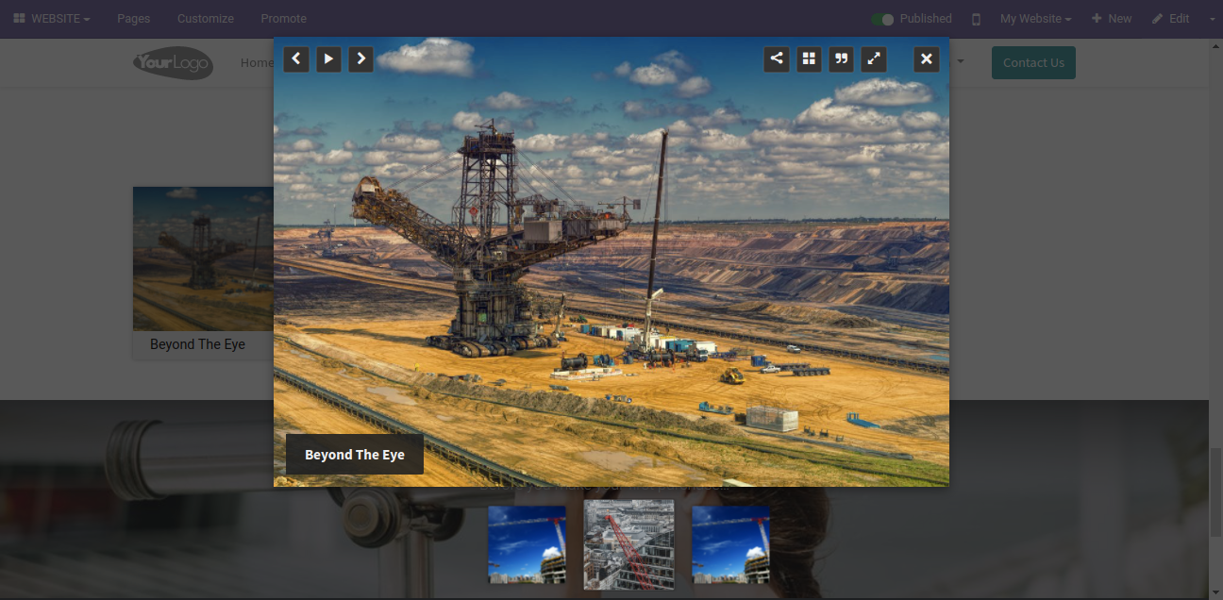Viewport: 1223px width, 600px height.
Task: Expand lightbox to fullscreen
Action: (x=874, y=59)
